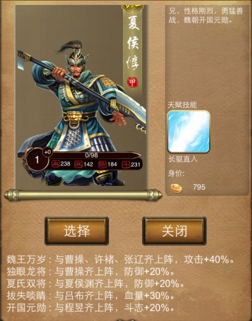Tap the 夏侯惇 name banner
This screenshot has width=252, height=321.
(133, 47)
